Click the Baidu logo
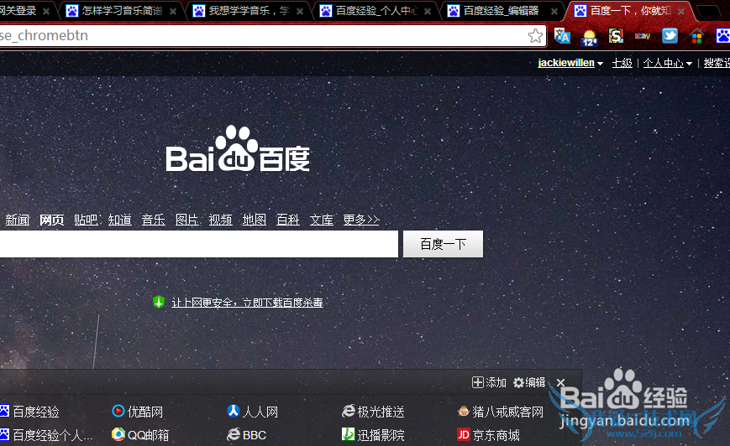 coord(238,148)
